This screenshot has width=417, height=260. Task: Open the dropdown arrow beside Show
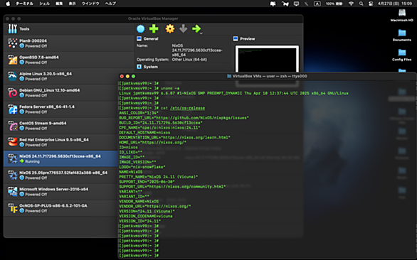(201, 33)
